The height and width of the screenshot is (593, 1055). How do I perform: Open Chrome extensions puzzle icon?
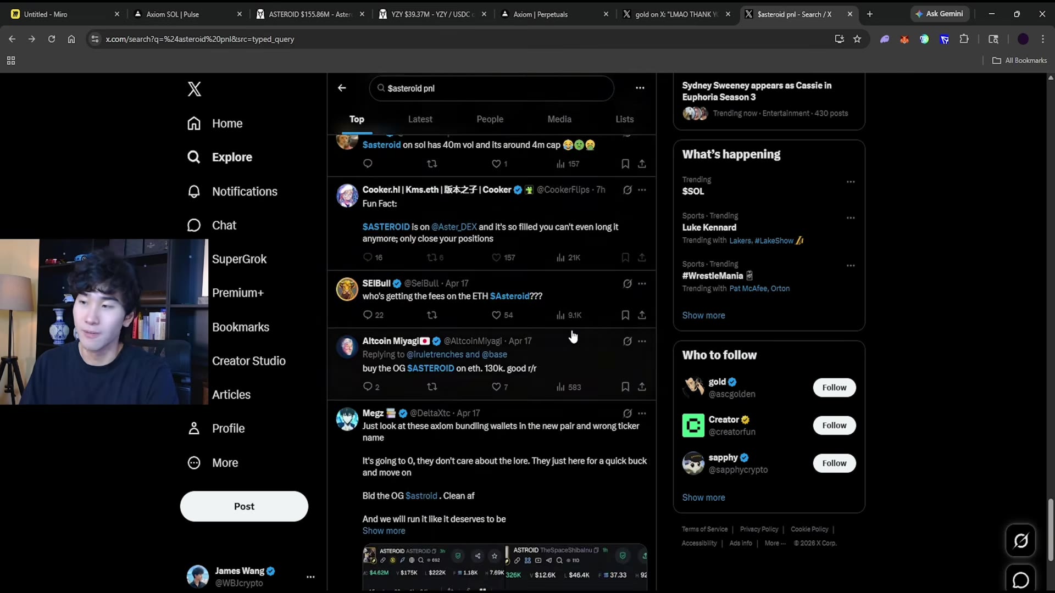point(964,39)
